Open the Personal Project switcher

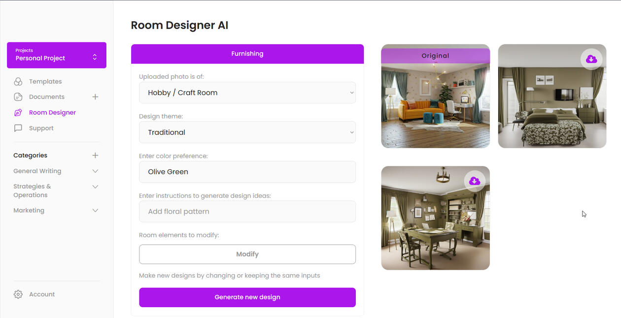(57, 55)
